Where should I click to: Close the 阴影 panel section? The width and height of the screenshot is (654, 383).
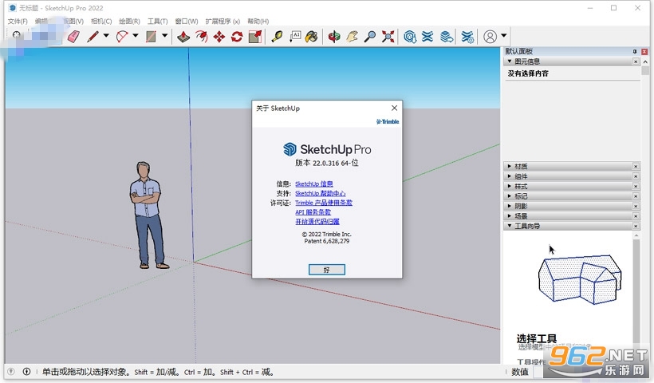click(636, 206)
